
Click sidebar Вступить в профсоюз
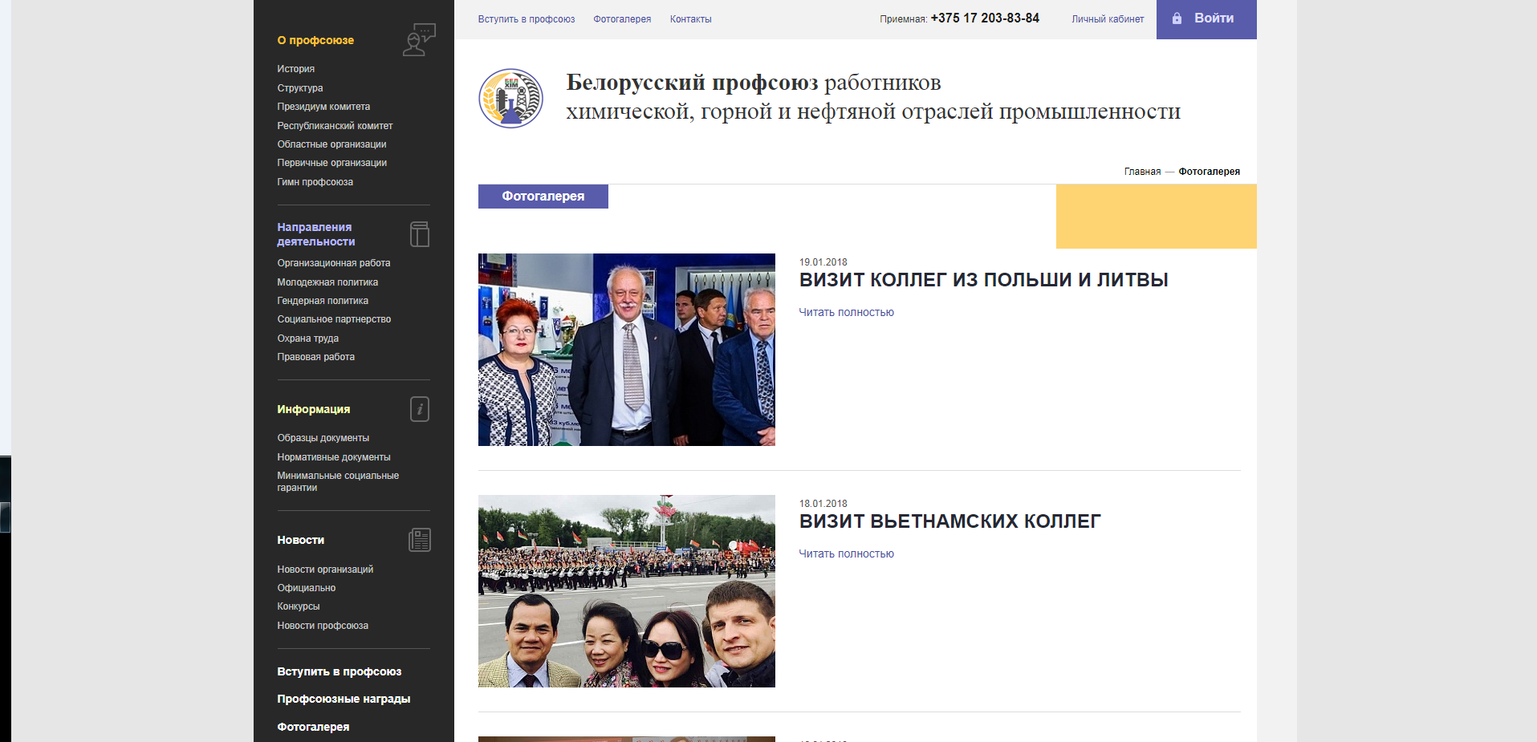click(340, 671)
